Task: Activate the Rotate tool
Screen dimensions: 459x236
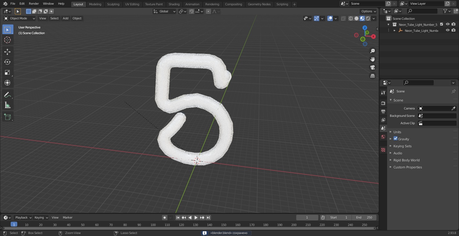Action: 7,62
